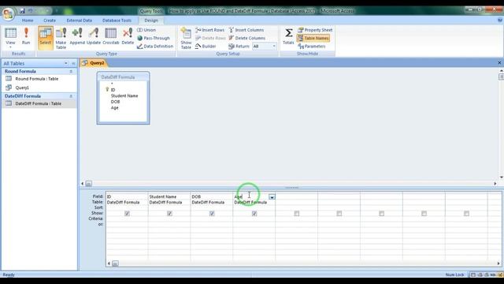
Task: Open query Parameters dialog
Action: click(x=312, y=47)
